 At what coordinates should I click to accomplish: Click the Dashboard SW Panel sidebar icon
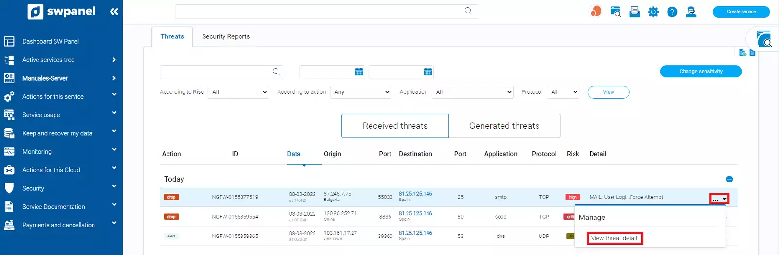tap(9, 42)
